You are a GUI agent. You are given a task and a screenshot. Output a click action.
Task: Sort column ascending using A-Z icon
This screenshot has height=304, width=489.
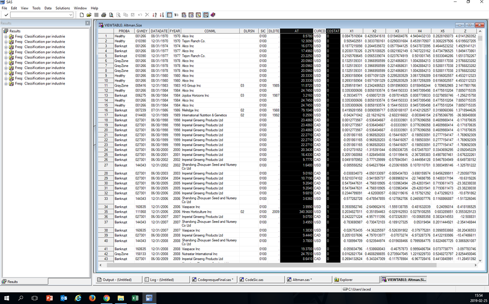point(154,15)
